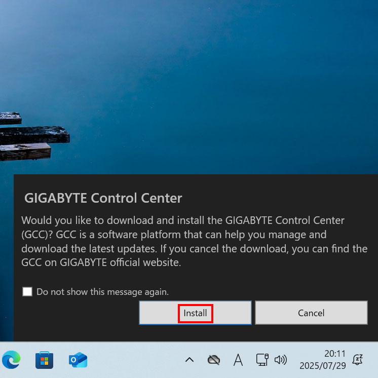
Task: Open the OneDrive offline cloud icon
Action: (x=214, y=360)
